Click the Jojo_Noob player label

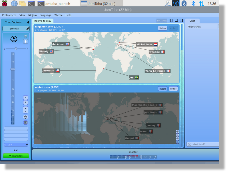click(x=153, y=112)
